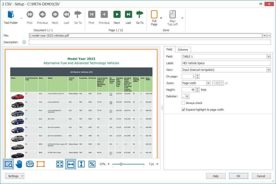Click the Settings button
Viewport: 276px width, 184px height.
15,176
